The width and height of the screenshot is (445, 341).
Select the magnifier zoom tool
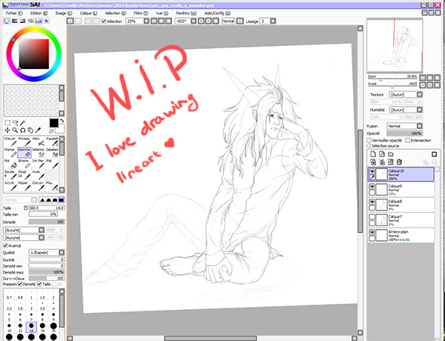[15, 130]
